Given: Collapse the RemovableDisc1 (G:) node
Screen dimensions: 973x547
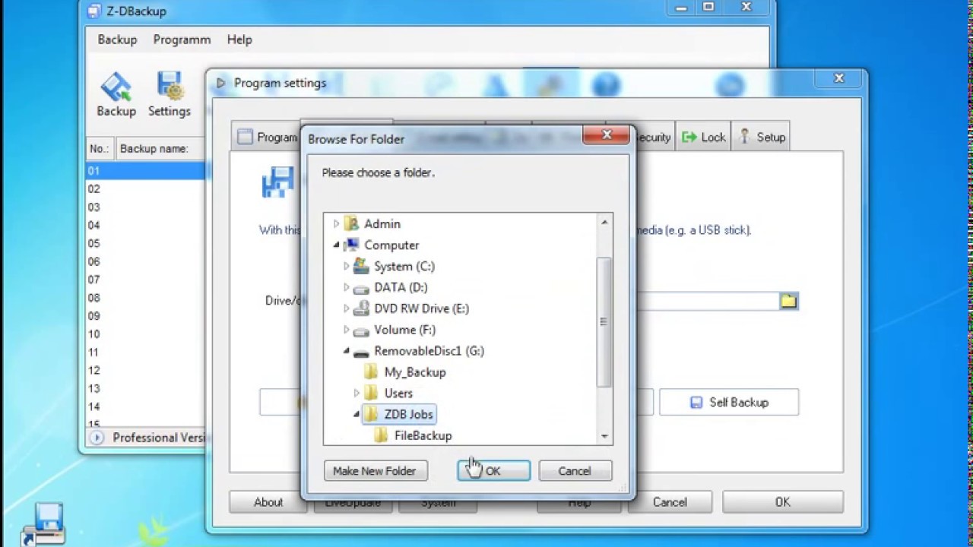Looking at the screenshot, I should (347, 351).
